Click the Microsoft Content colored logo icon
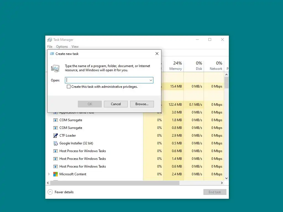283x212 pixels. click(55, 174)
